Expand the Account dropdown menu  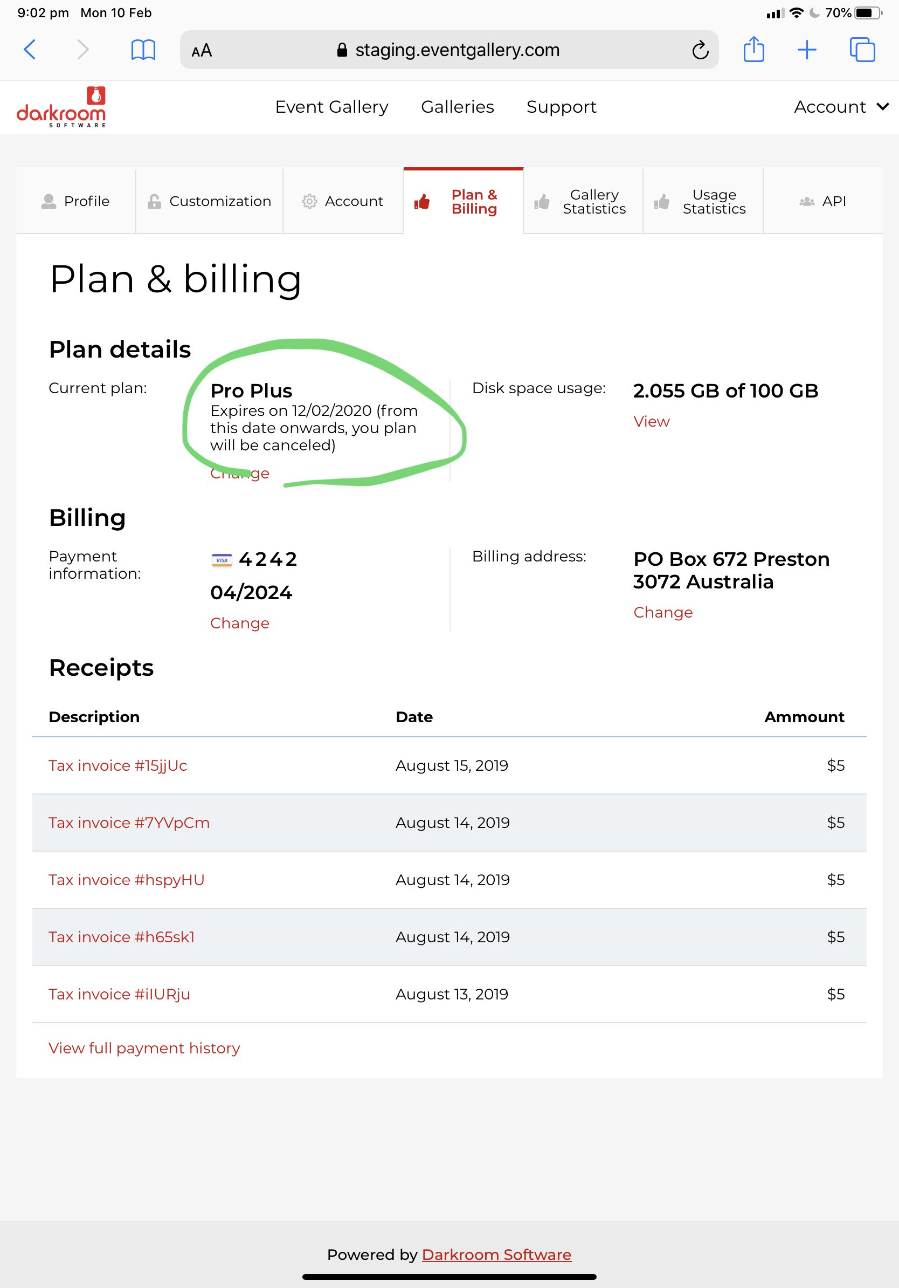coord(841,107)
